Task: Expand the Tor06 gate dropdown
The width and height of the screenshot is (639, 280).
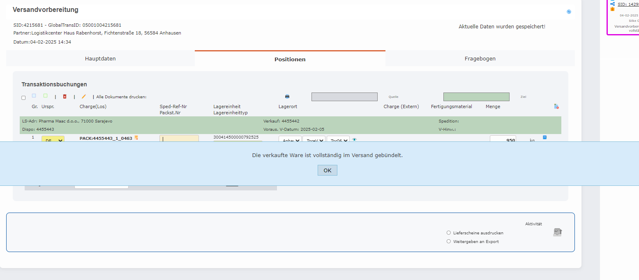Action: click(337, 140)
